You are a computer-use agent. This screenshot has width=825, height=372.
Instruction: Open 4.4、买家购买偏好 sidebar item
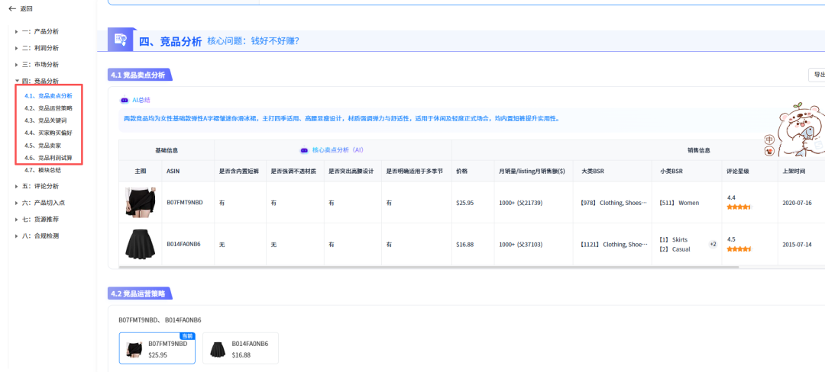(x=48, y=133)
